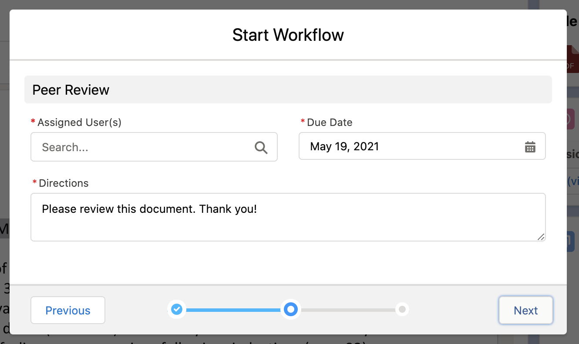Click the magnifier icon in Assigned User(s)
This screenshot has height=344, width=579.
click(261, 148)
